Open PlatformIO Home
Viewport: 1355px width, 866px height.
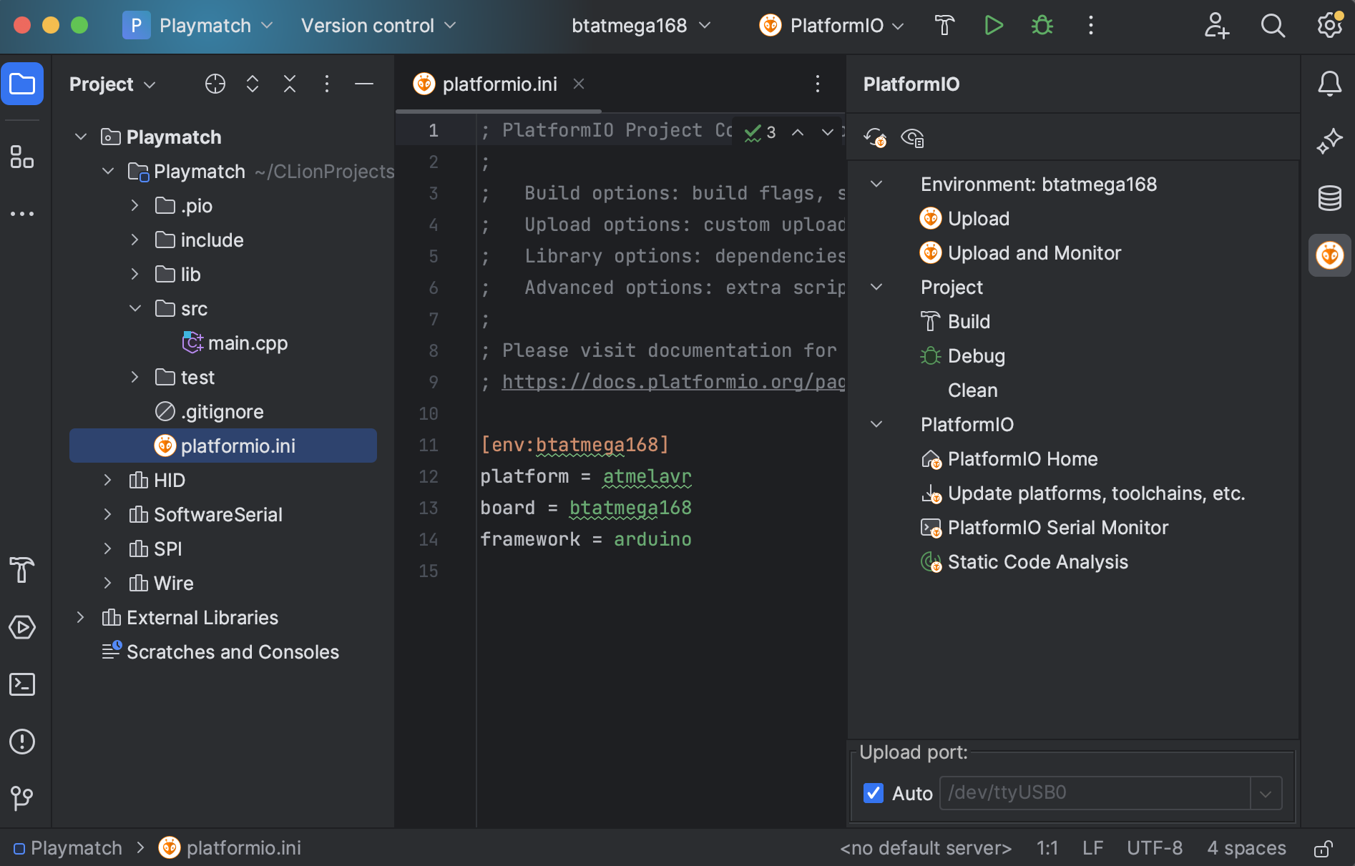(1009, 459)
